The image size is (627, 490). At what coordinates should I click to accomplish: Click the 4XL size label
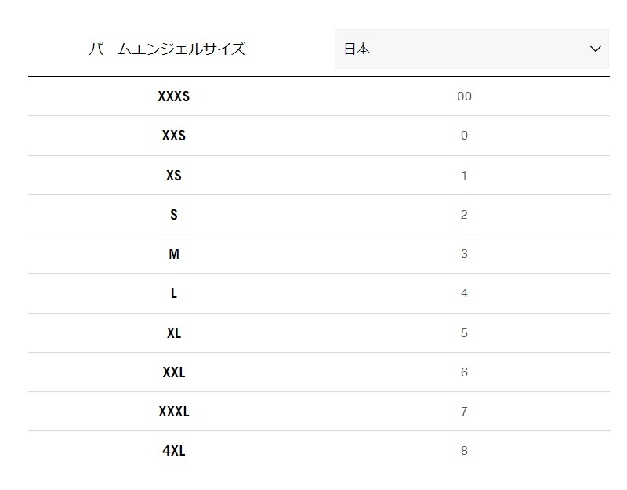[x=173, y=451]
